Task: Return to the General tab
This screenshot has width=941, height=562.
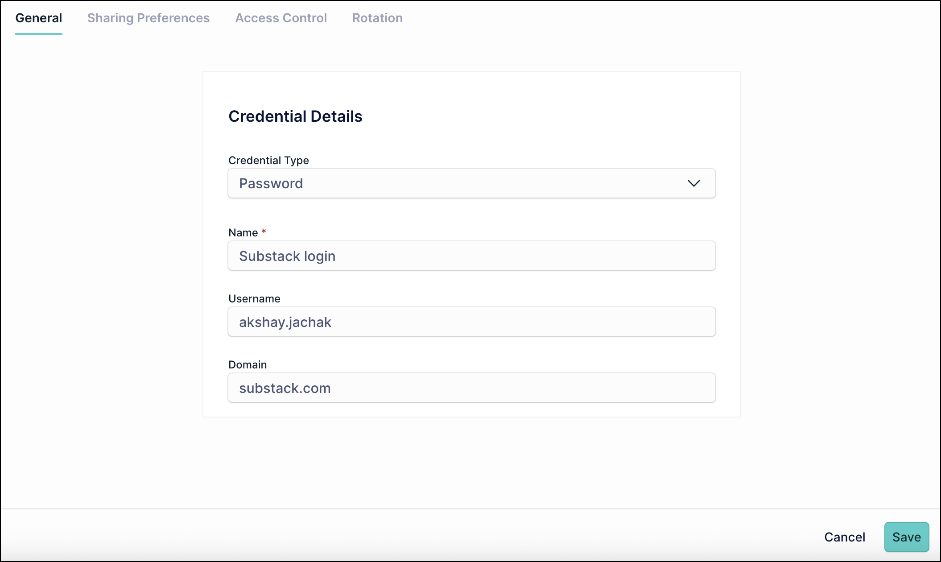Action: (38, 18)
